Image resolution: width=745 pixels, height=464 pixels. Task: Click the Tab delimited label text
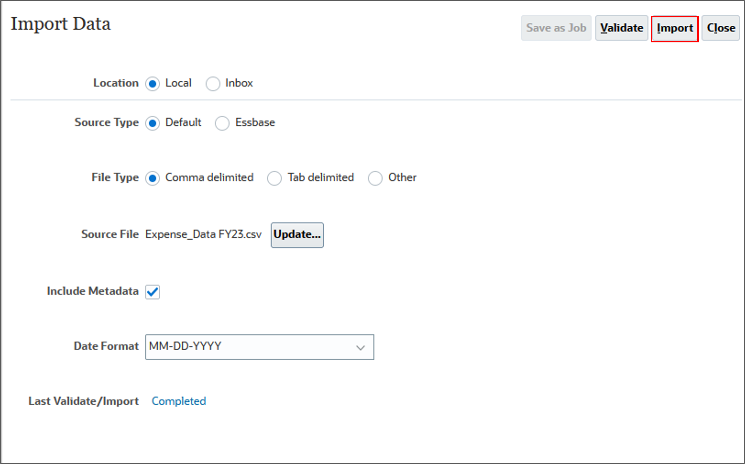click(321, 177)
